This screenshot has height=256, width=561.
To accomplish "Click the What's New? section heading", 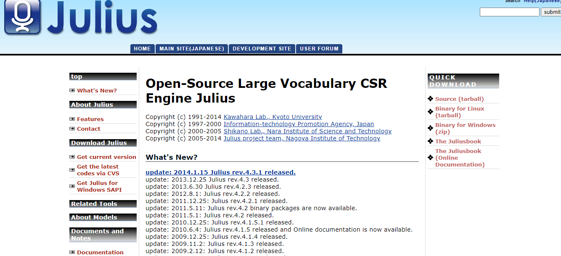I will pyautogui.click(x=172, y=157).
